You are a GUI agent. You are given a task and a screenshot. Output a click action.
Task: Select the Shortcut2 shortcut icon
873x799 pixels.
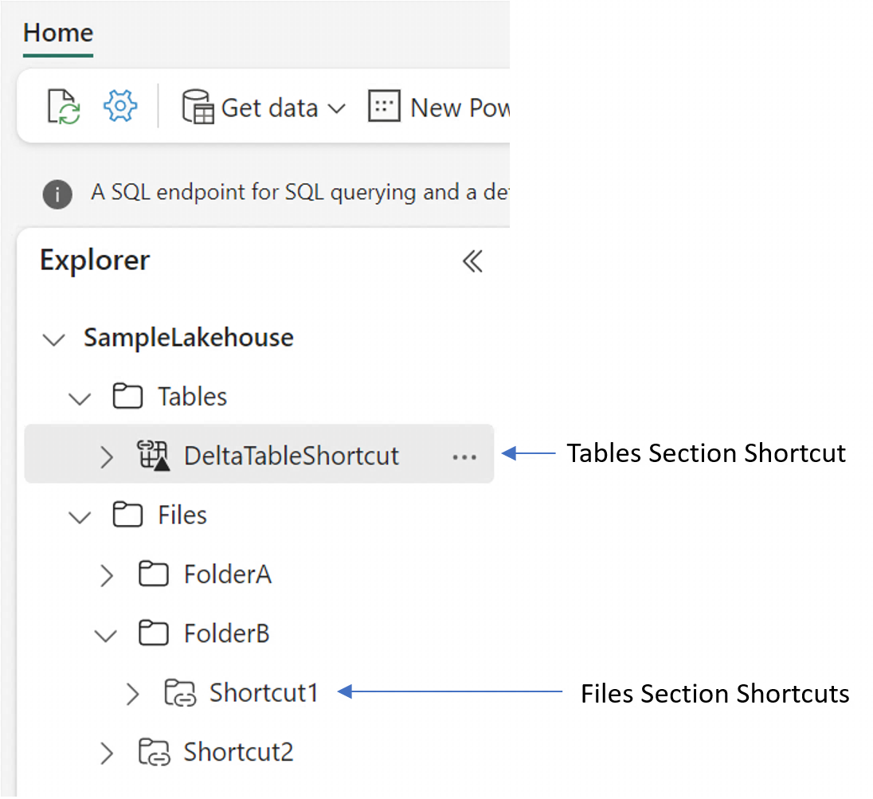[156, 752]
